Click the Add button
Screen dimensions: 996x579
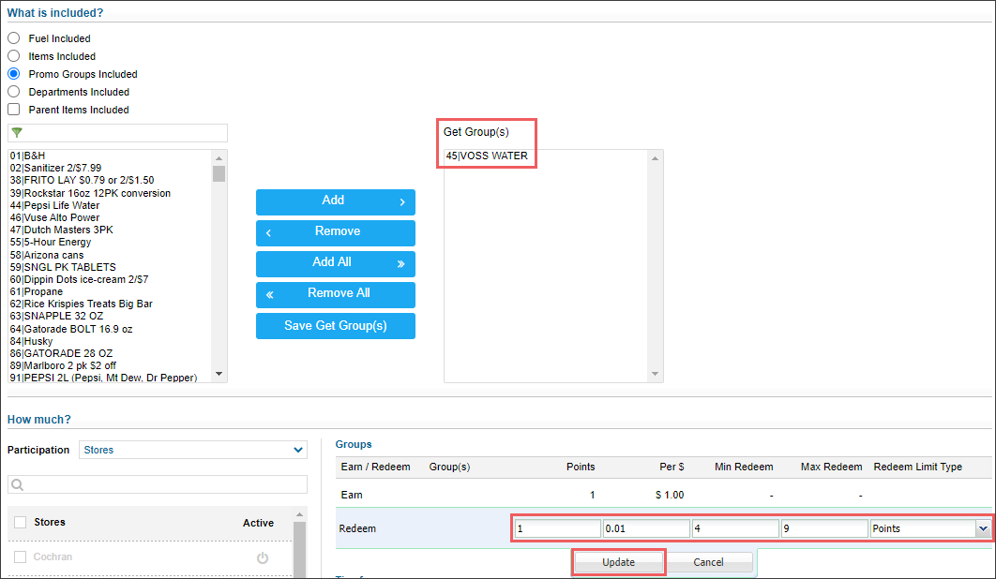tap(336, 201)
